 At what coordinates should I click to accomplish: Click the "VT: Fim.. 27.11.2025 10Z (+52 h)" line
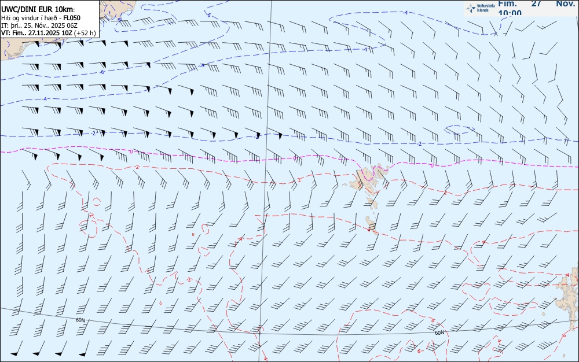(x=49, y=33)
